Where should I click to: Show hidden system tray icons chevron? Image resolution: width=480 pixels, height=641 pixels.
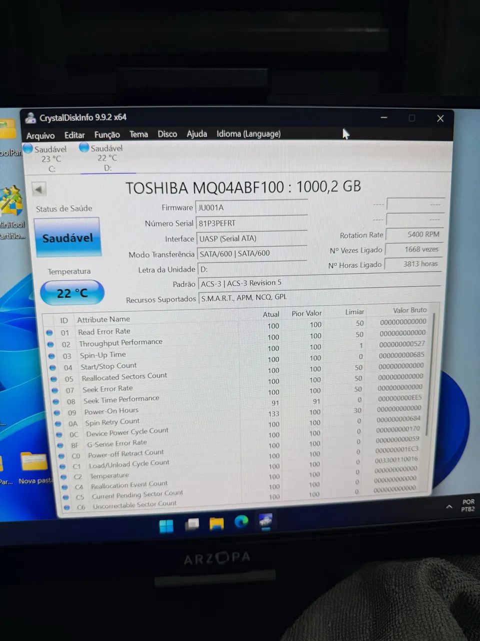coord(449,507)
